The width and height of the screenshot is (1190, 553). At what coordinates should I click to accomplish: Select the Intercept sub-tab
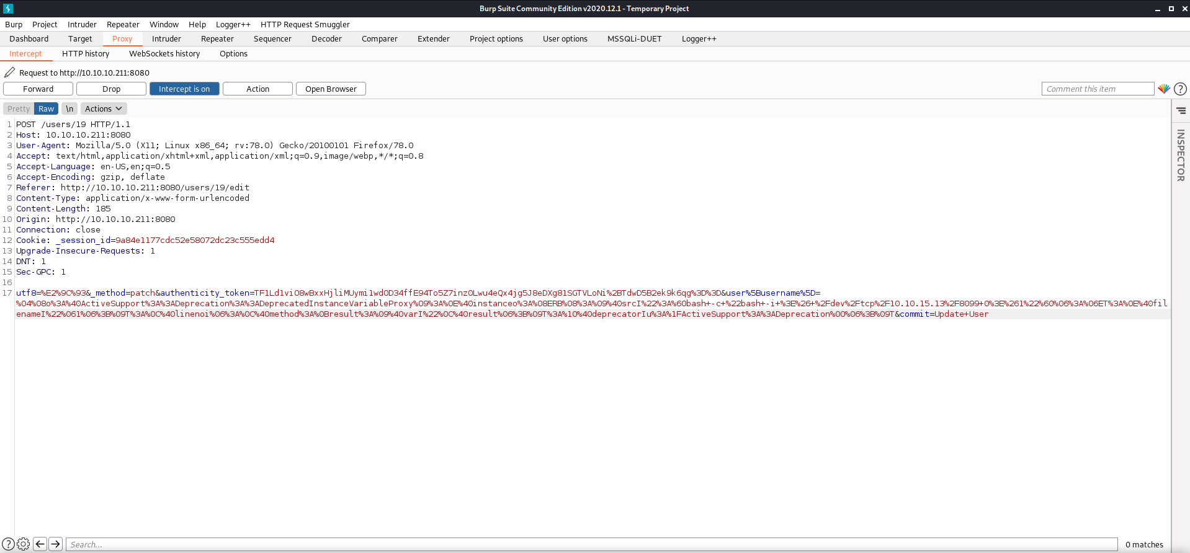[x=25, y=54]
